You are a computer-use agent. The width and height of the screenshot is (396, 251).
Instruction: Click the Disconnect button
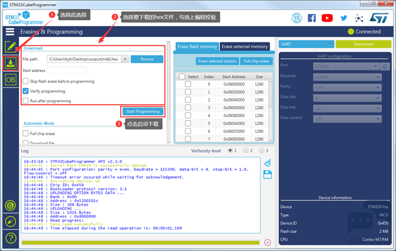click(x=363, y=44)
